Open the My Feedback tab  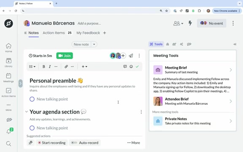[88, 33]
